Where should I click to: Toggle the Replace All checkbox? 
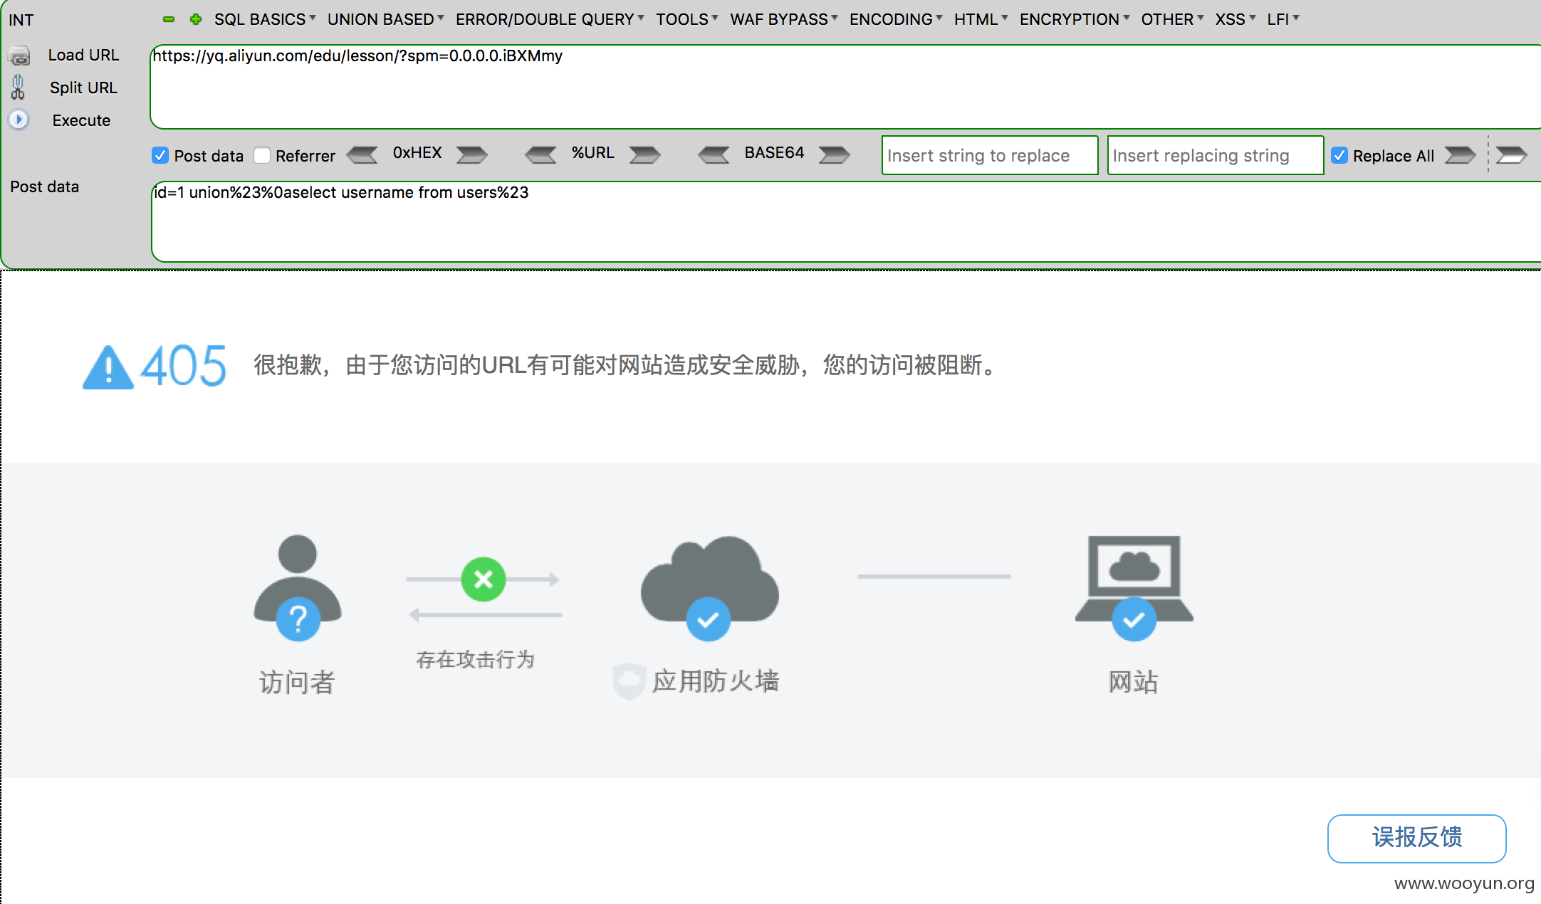click(1339, 155)
